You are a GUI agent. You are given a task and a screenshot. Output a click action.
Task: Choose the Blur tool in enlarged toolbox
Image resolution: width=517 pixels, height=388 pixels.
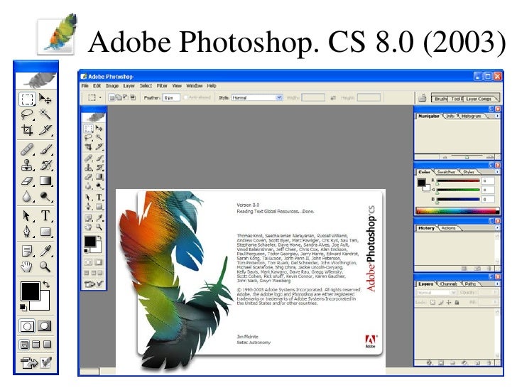pyautogui.click(x=27, y=196)
